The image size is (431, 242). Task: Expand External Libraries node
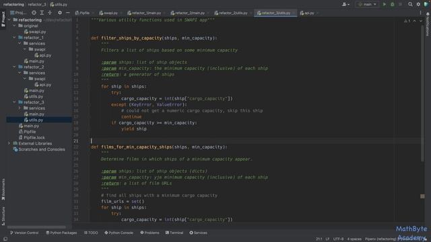(x=9, y=143)
